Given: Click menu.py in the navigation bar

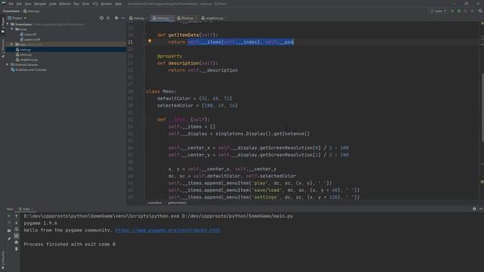Looking at the screenshot, I should (x=32, y=11).
